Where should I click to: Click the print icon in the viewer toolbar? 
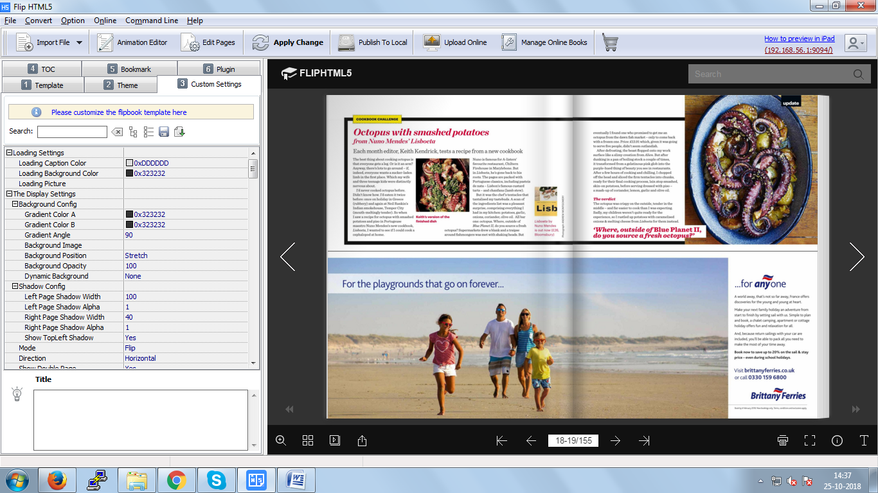click(782, 441)
